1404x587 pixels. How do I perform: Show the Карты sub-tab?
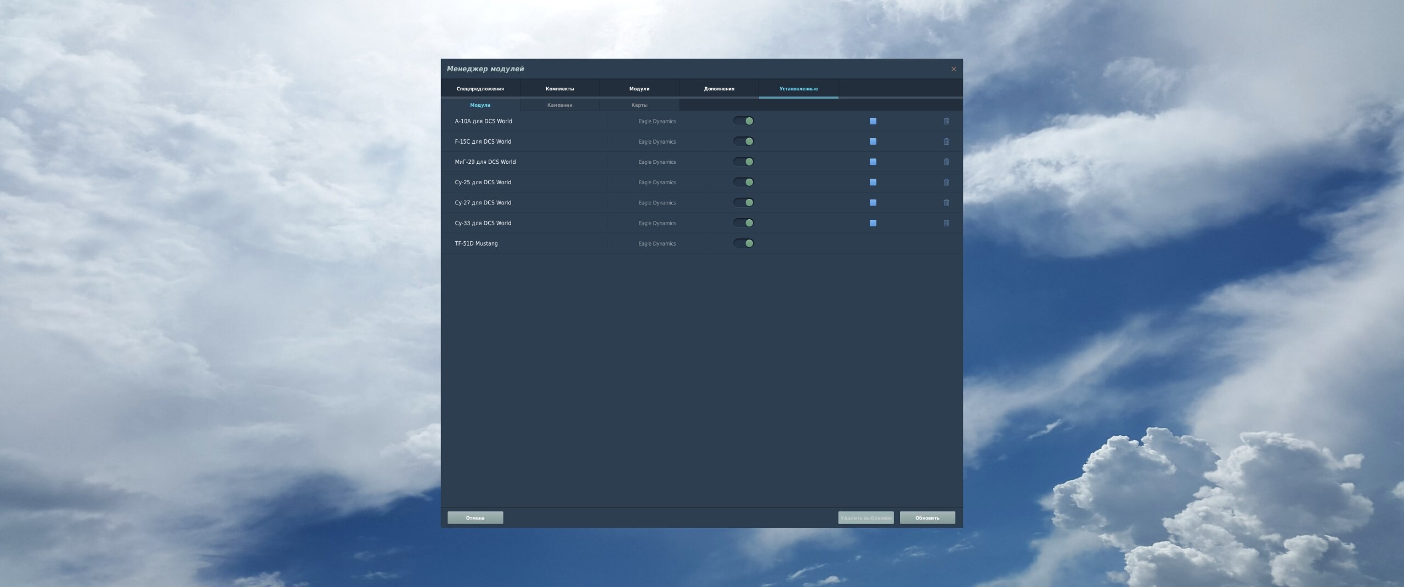pyautogui.click(x=639, y=105)
